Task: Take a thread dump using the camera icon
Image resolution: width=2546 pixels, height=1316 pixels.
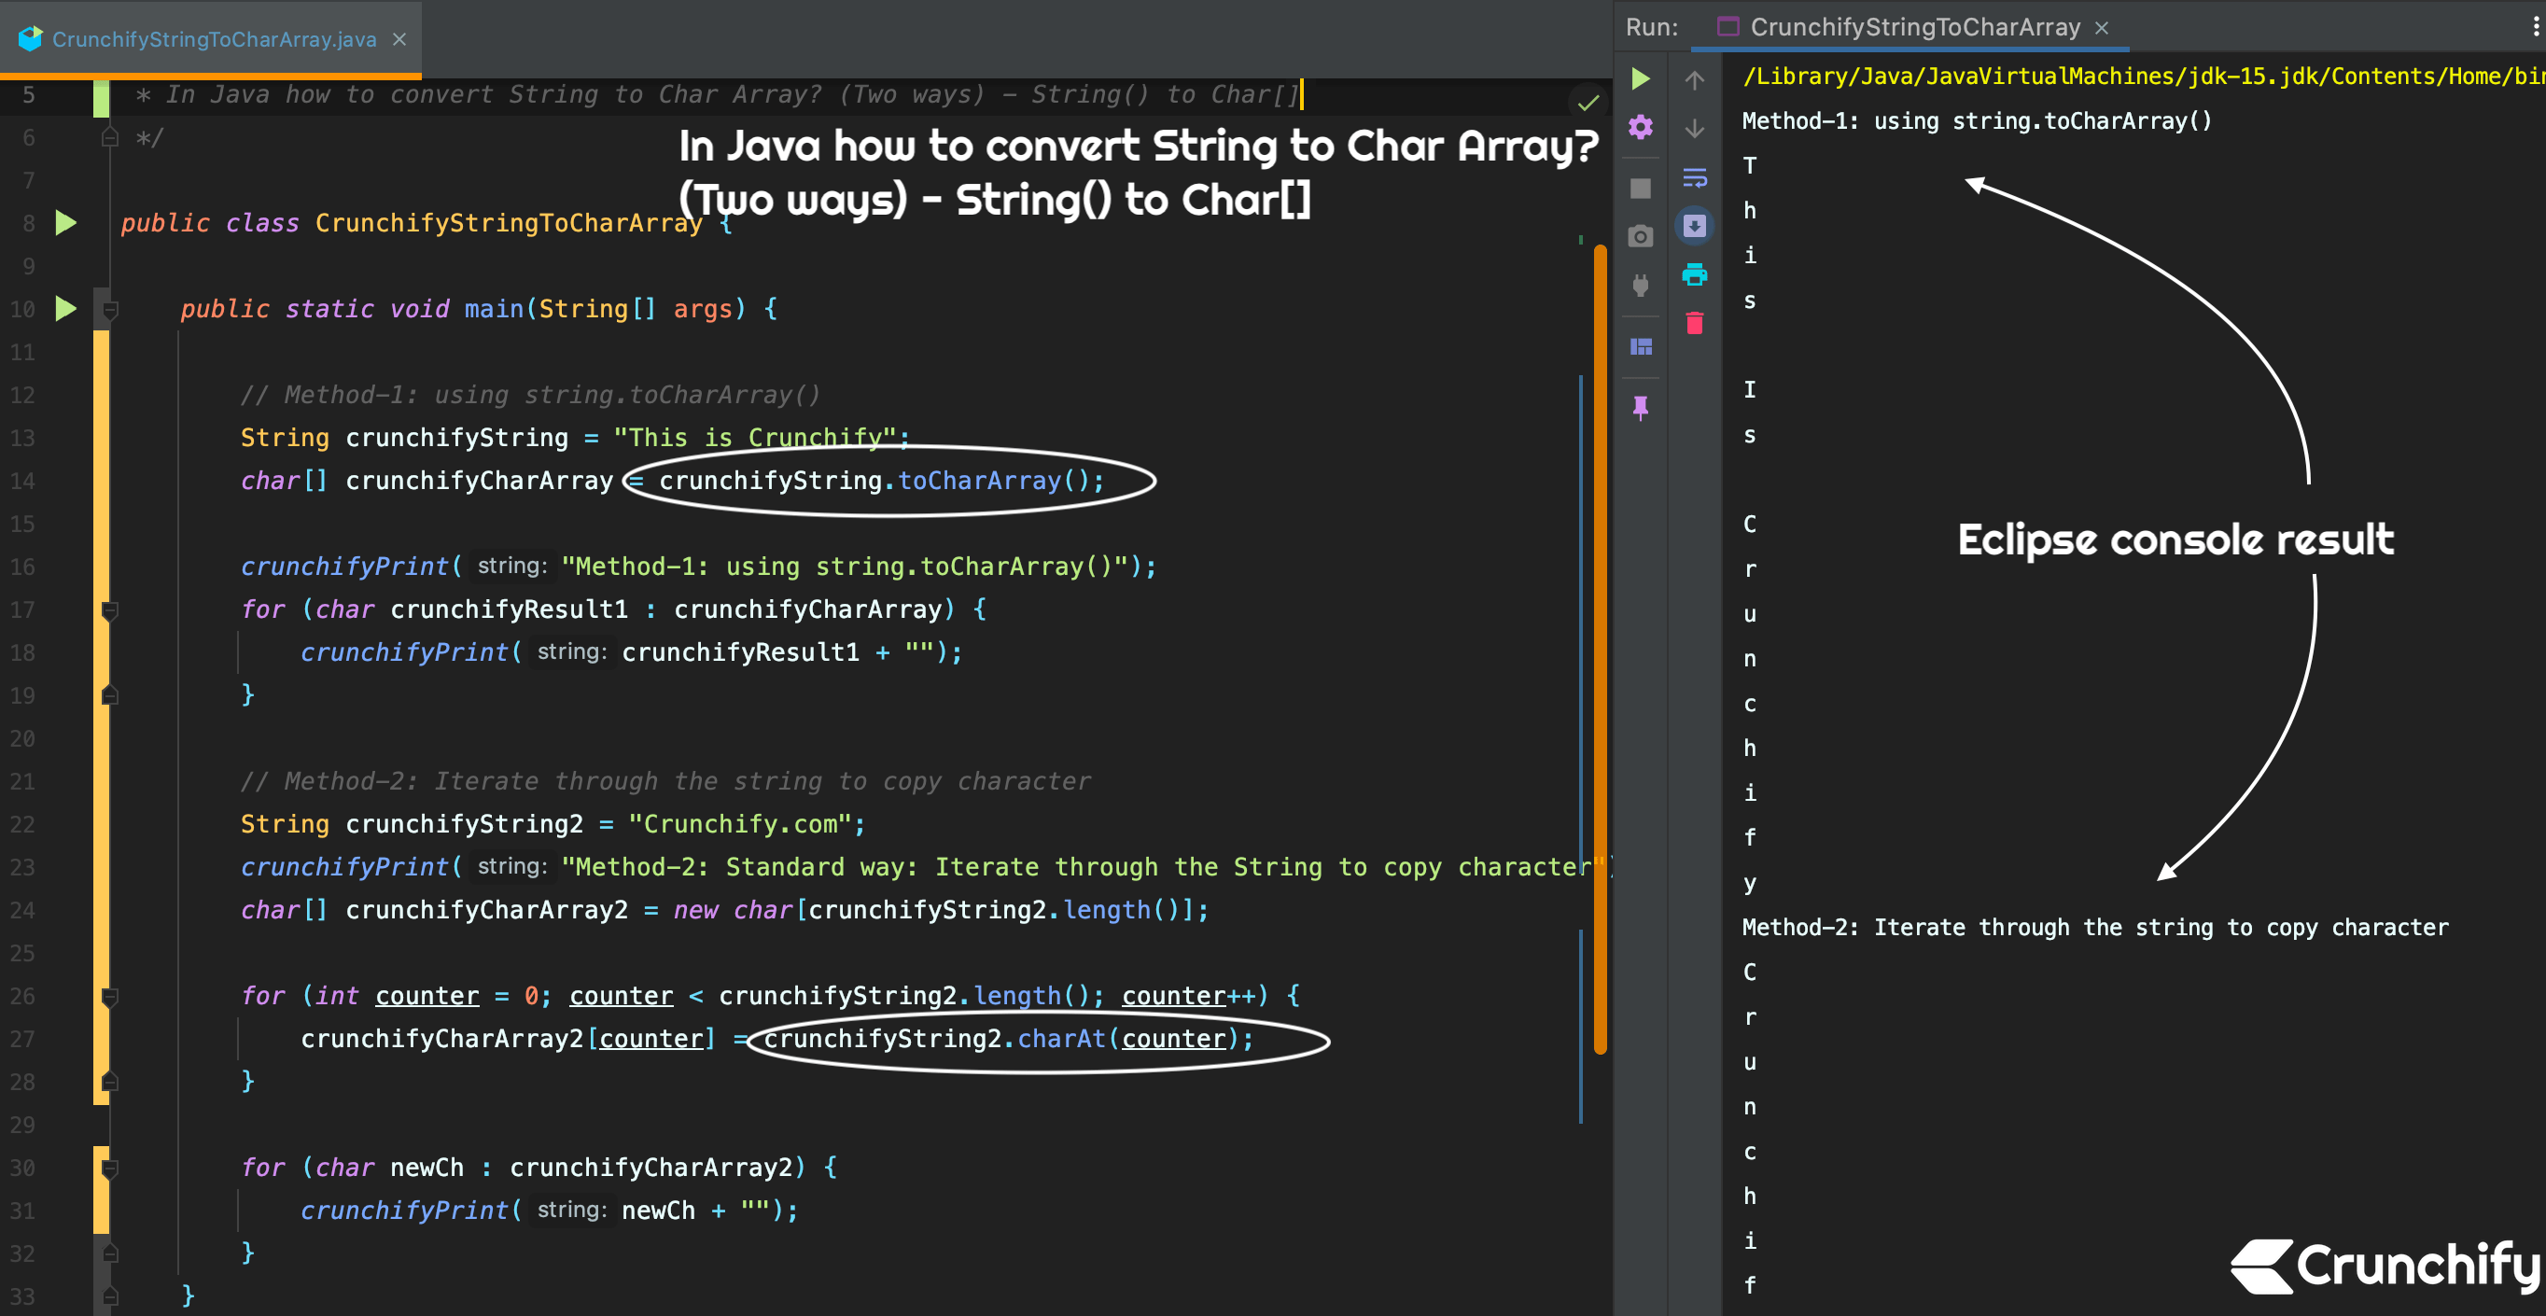Action: pos(1640,234)
